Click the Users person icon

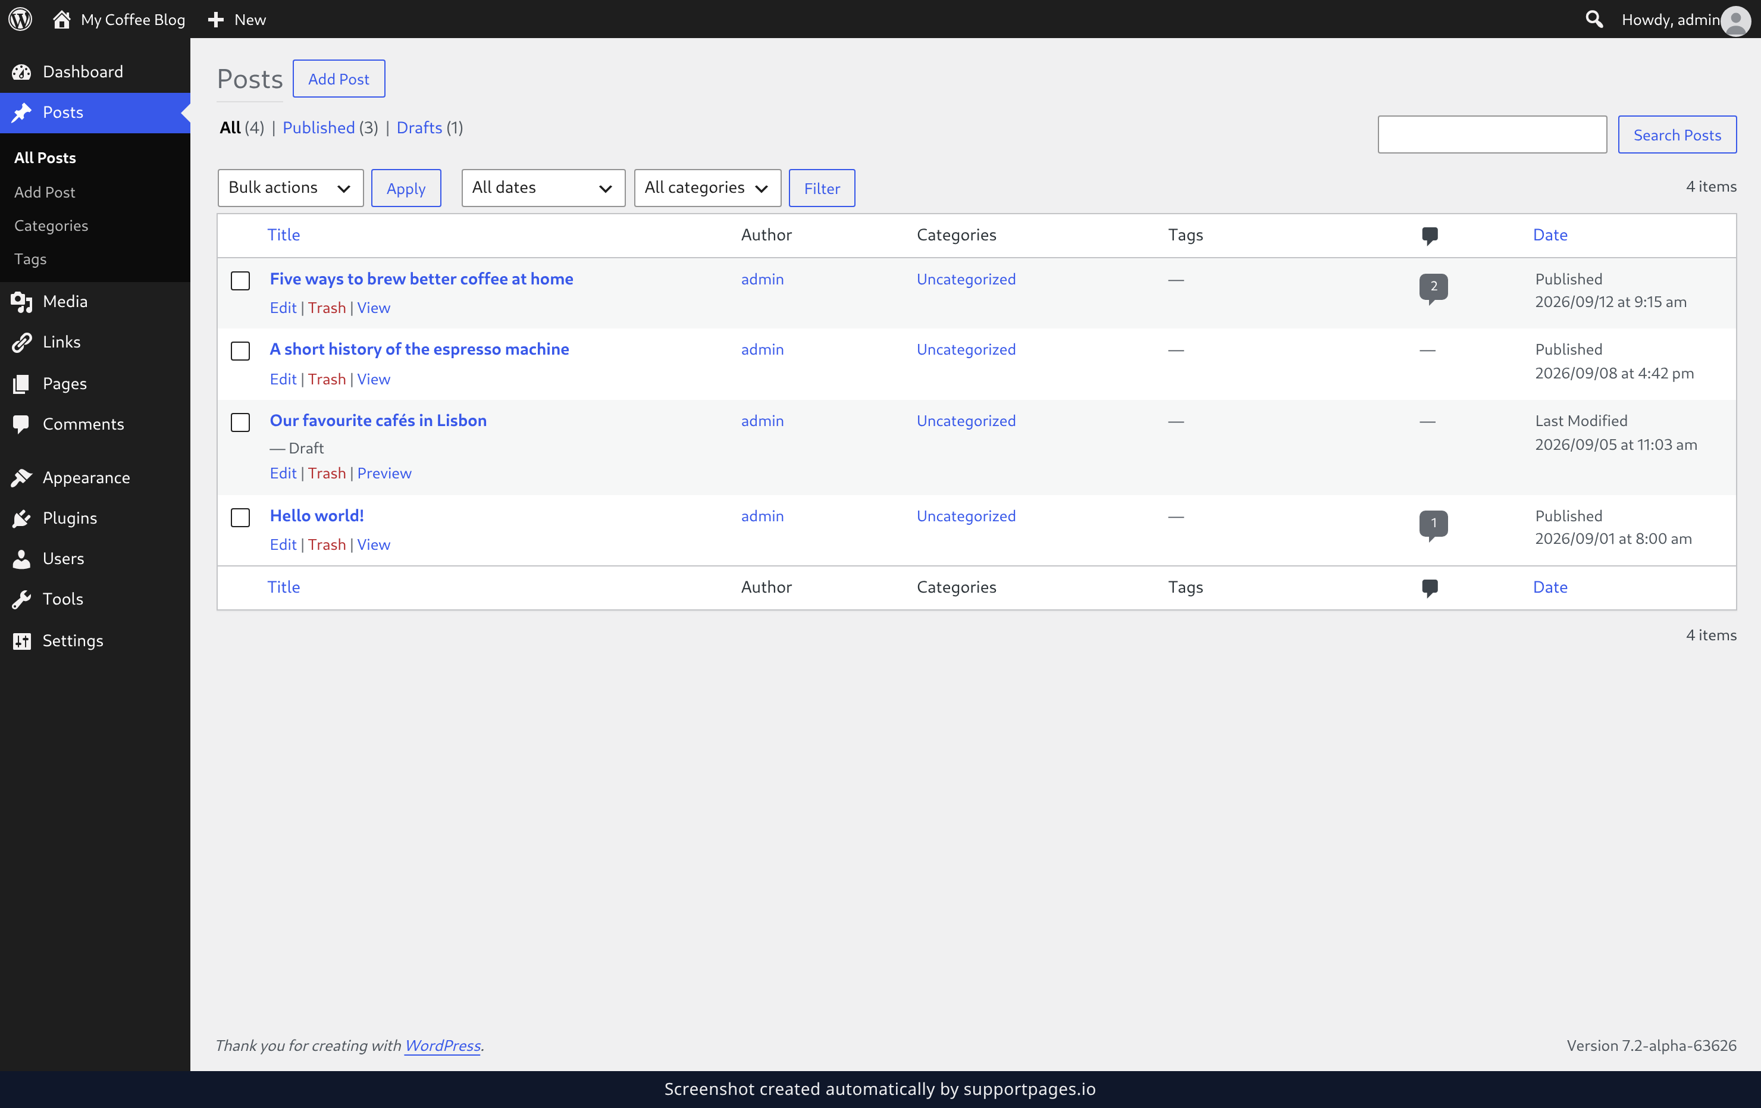point(22,559)
